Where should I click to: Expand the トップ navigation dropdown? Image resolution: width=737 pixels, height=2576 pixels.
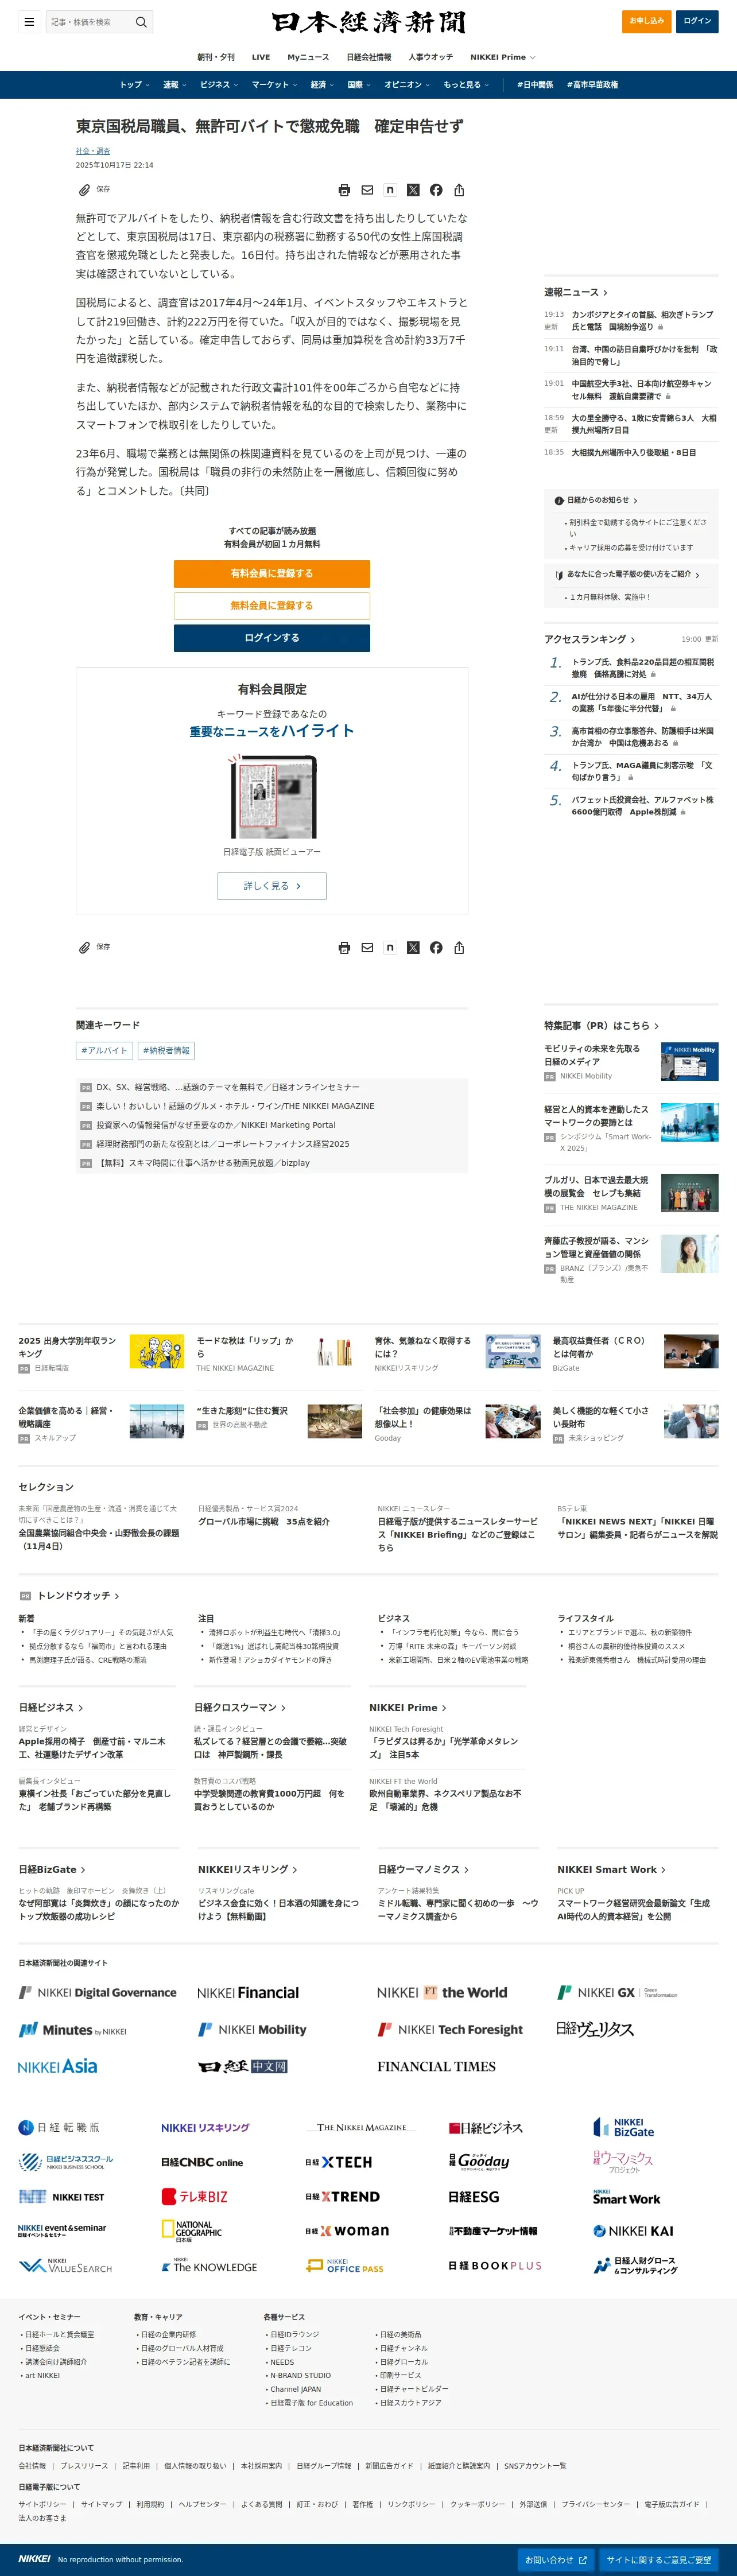point(135,85)
